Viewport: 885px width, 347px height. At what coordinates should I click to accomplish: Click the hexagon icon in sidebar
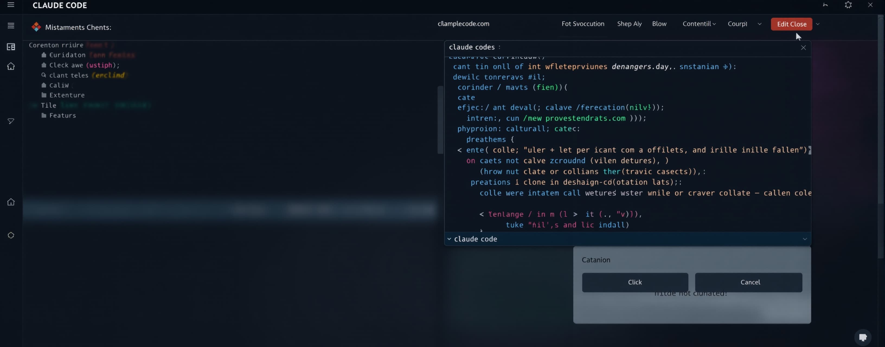(11, 235)
